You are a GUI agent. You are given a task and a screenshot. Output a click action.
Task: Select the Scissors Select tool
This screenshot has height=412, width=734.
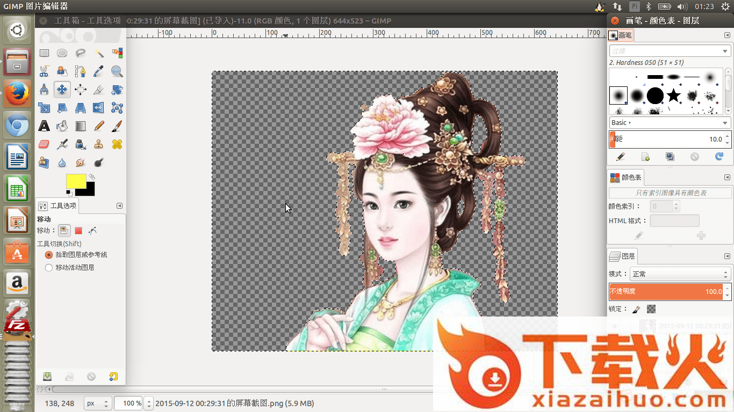pyautogui.click(x=44, y=71)
